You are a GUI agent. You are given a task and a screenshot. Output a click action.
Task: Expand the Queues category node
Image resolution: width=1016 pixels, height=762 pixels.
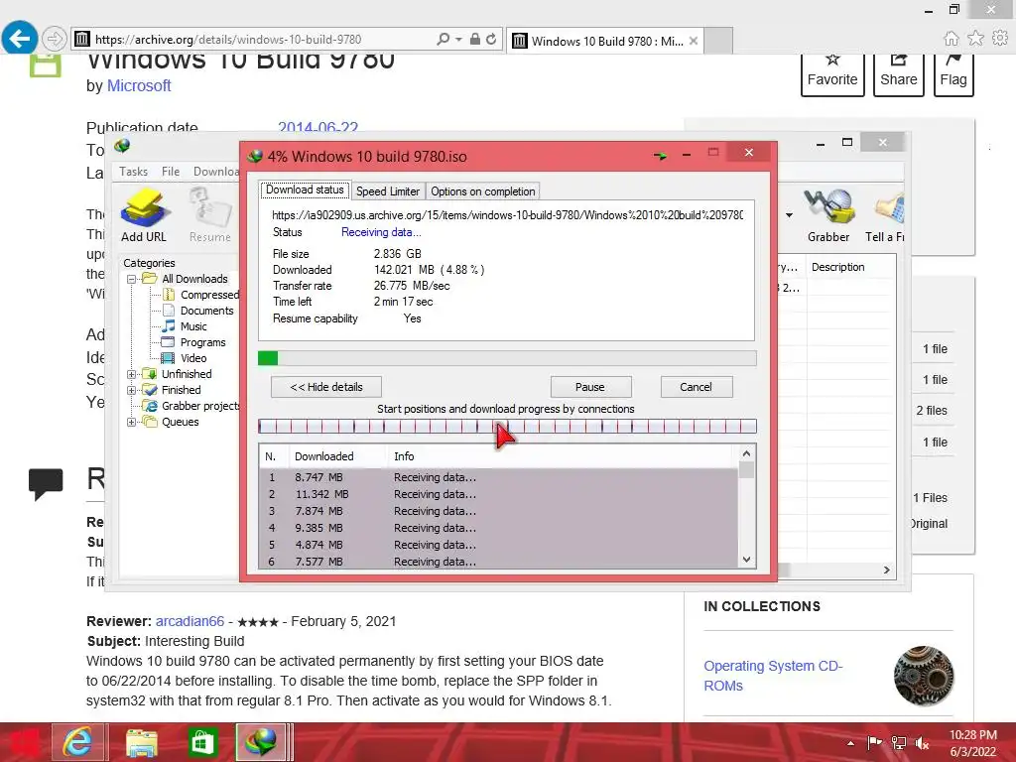pos(132,422)
